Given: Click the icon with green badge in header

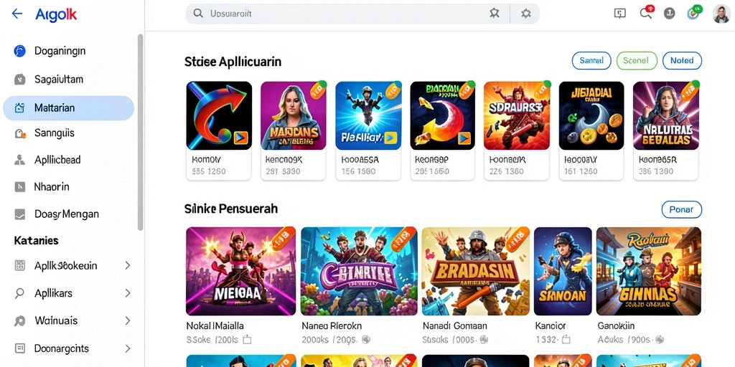Looking at the screenshot, I should click(x=694, y=13).
